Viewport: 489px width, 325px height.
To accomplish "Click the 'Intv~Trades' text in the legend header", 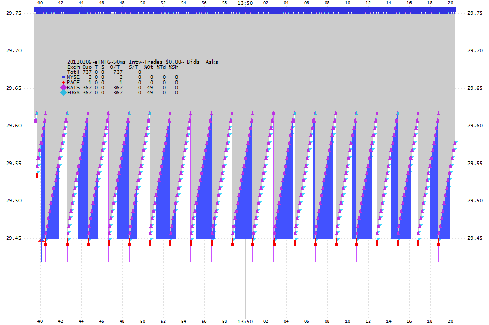I will 146,62.
